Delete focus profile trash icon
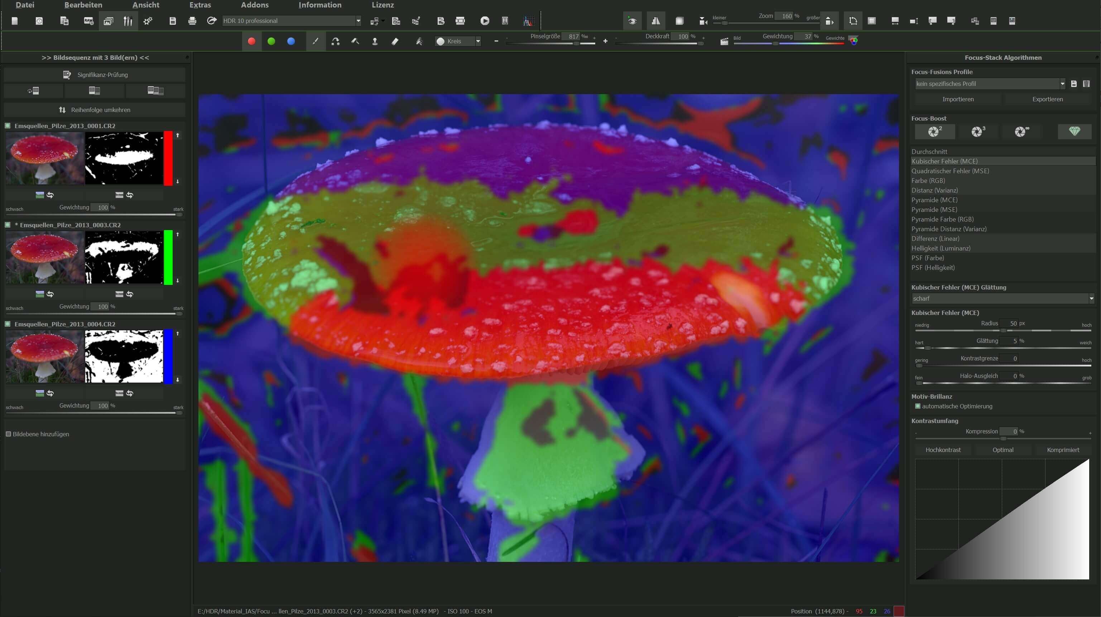 [1086, 84]
